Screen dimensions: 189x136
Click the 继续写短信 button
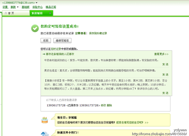pyautogui.click(x=62, y=41)
